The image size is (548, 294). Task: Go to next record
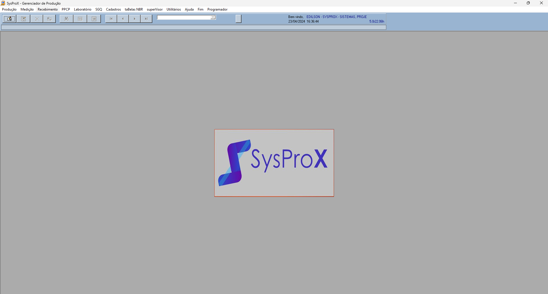(135, 19)
